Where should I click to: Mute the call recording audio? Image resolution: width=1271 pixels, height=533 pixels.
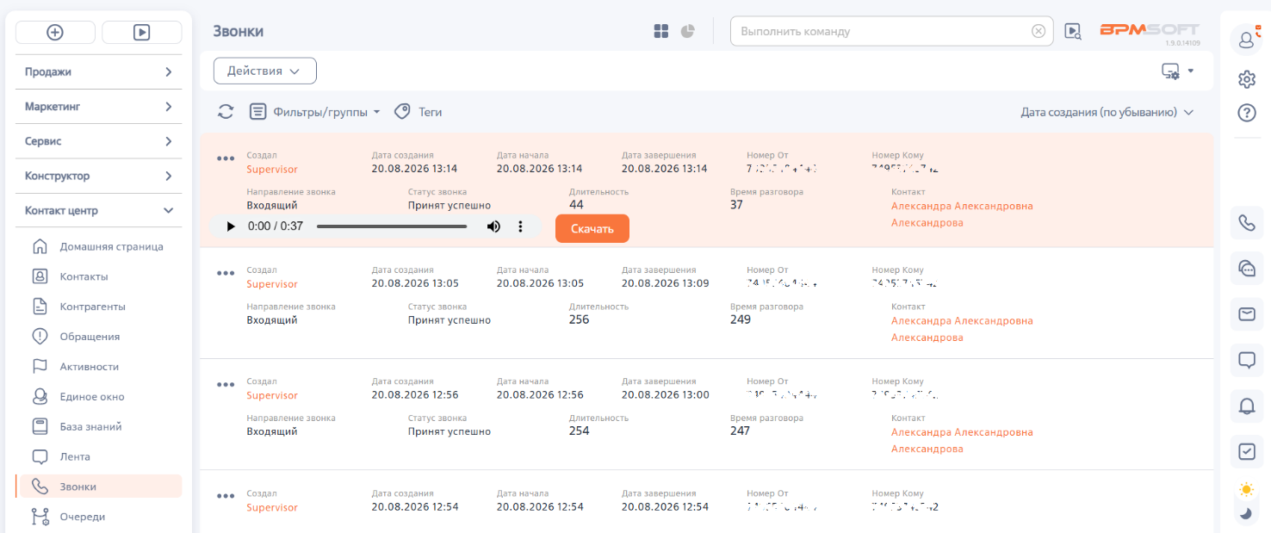(x=493, y=226)
